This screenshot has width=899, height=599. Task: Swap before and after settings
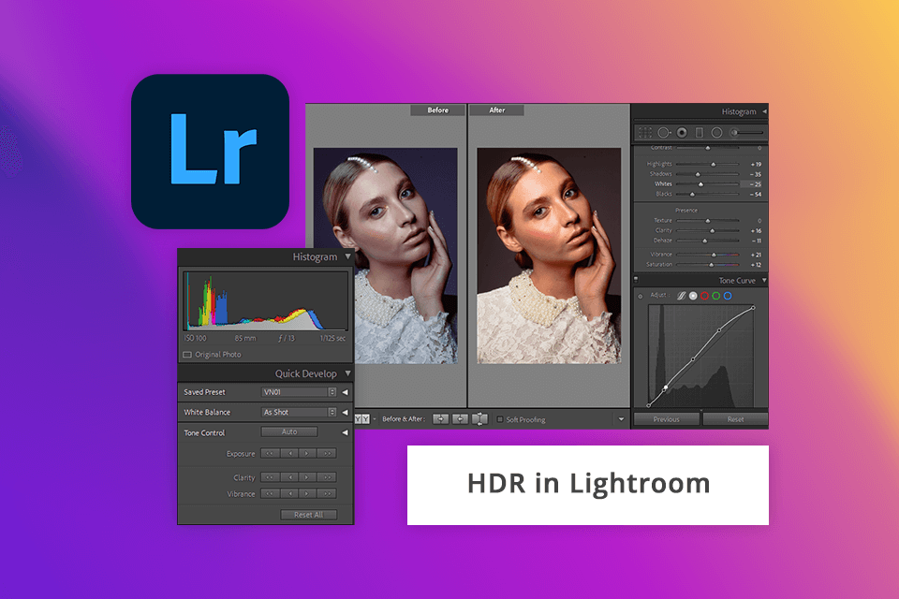pyautogui.click(x=479, y=419)
